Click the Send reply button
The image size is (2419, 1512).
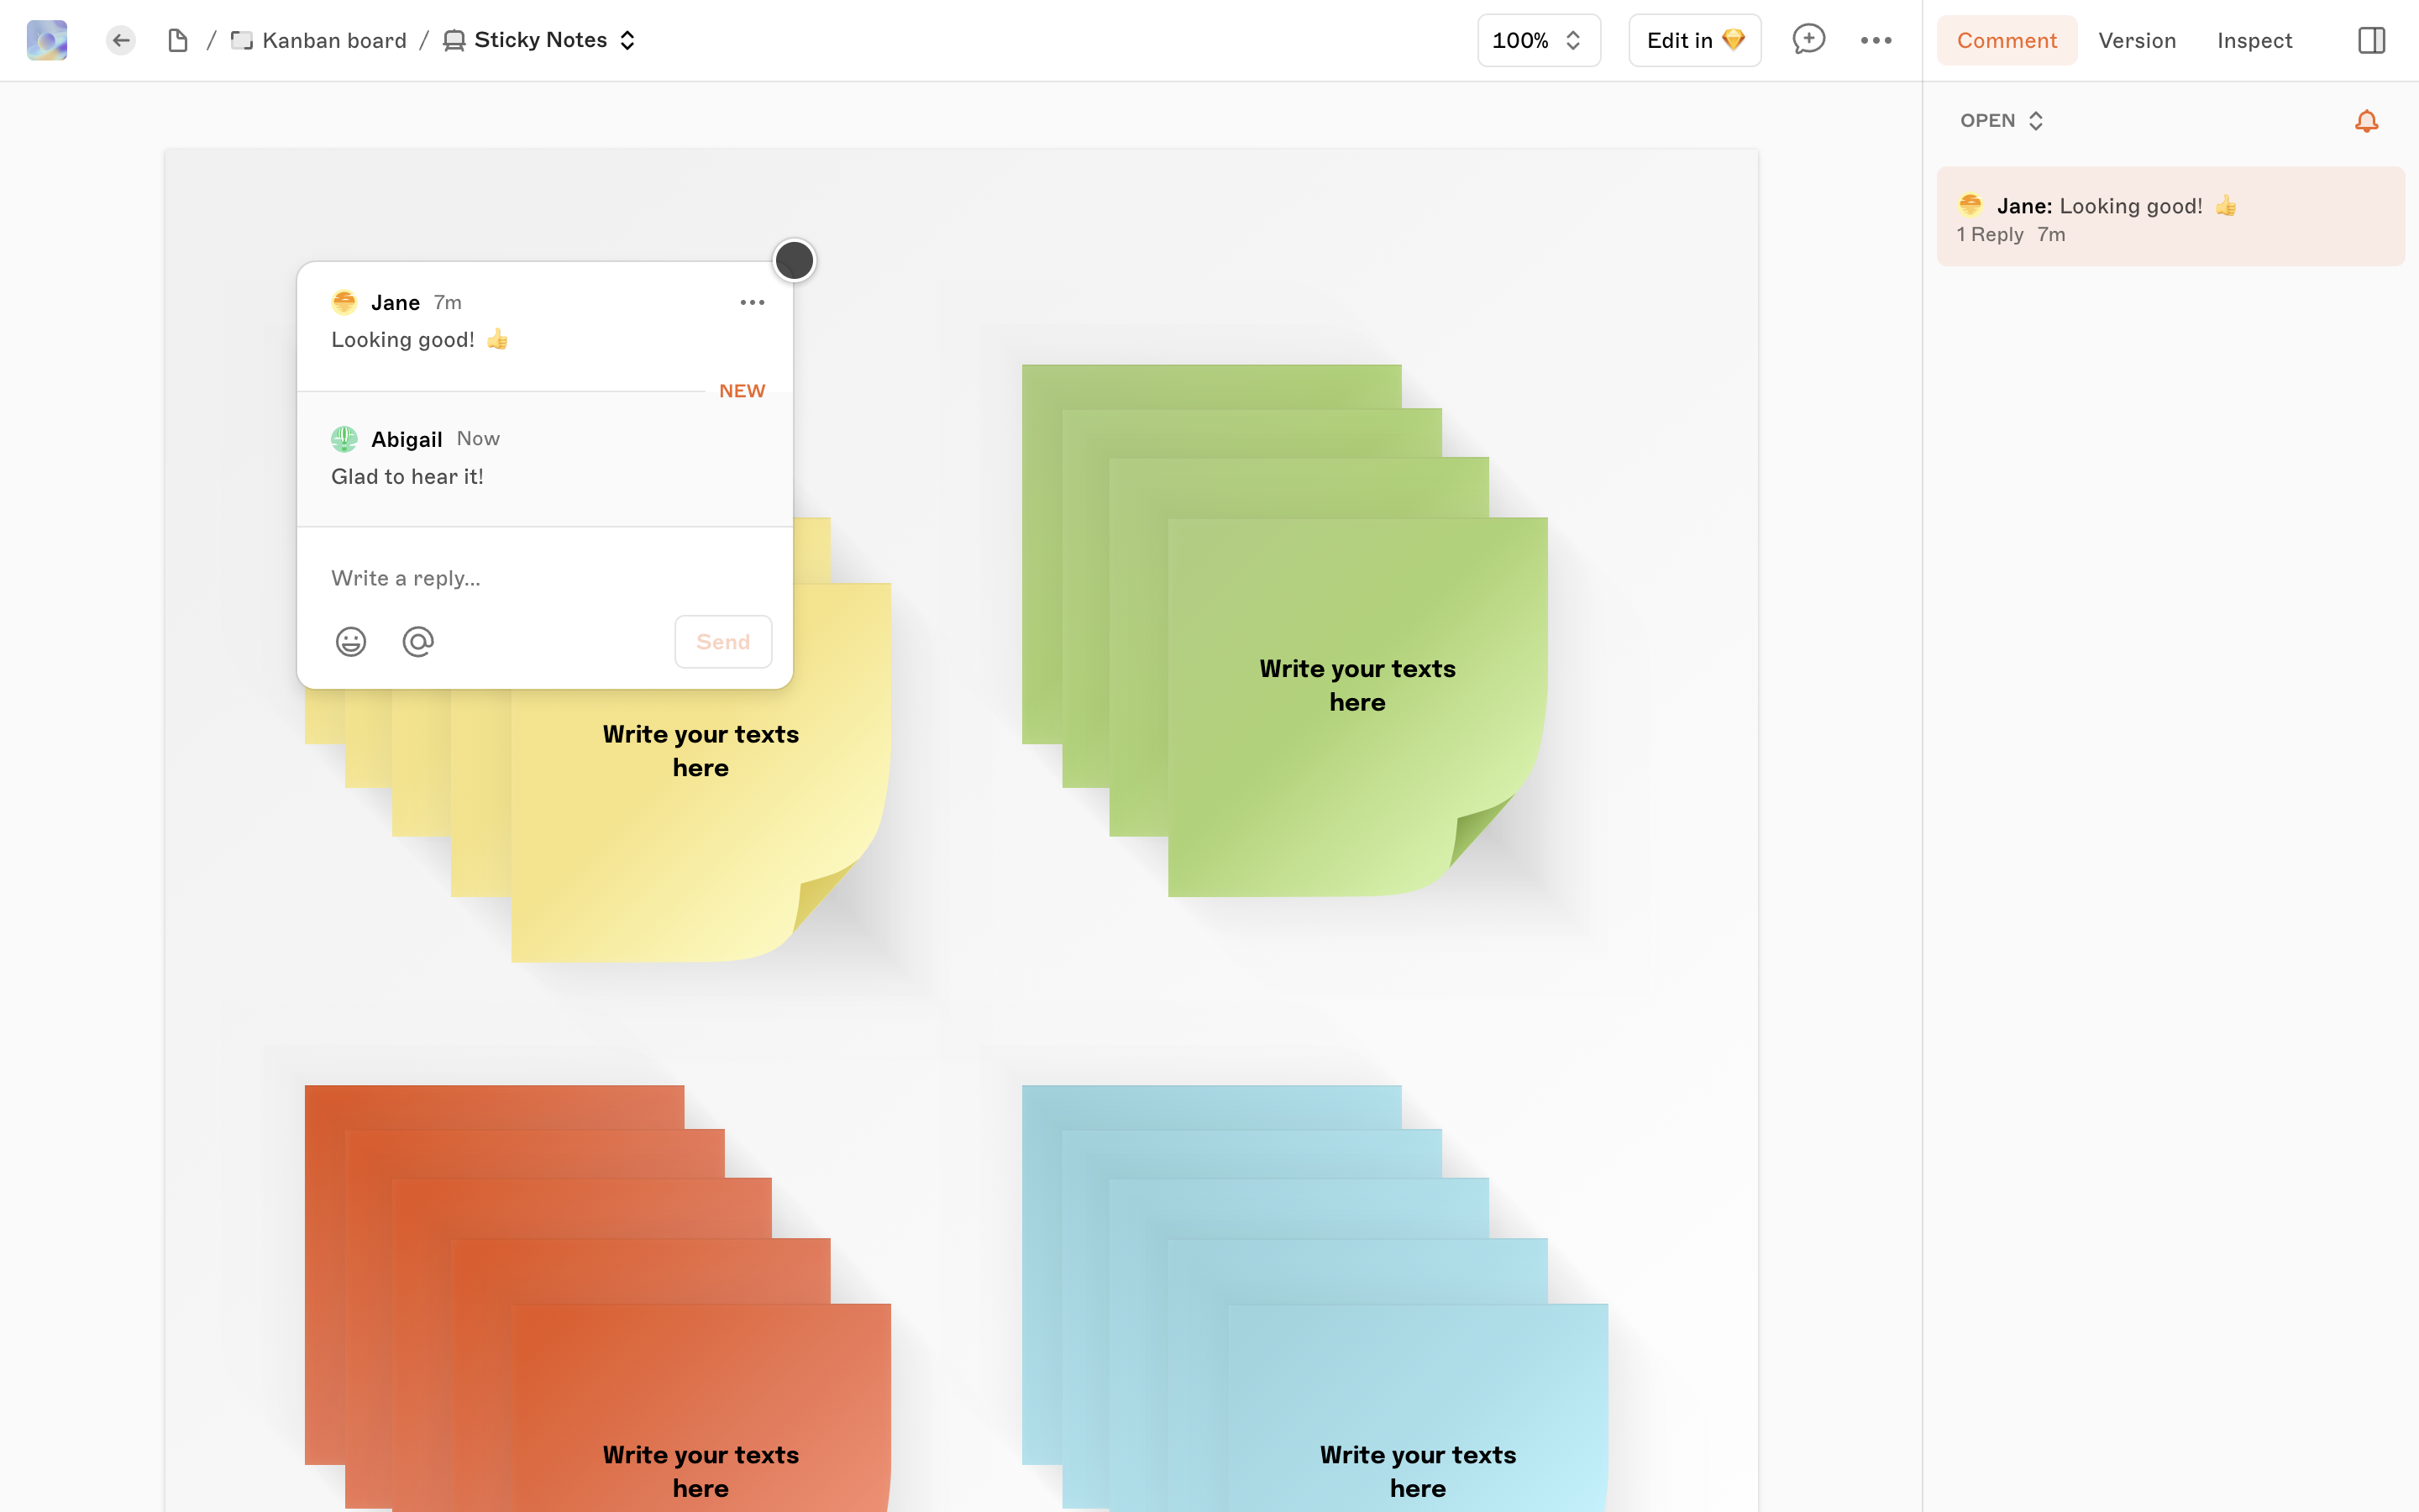722,642
